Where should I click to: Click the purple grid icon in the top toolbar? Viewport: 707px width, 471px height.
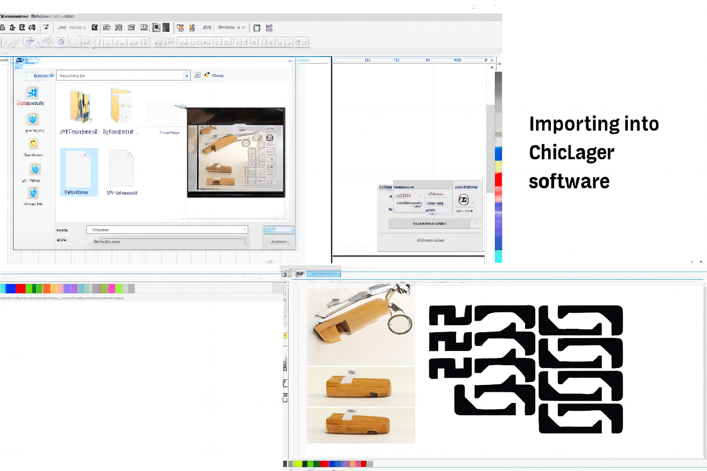pyautogui.click(x=269, y=28)
